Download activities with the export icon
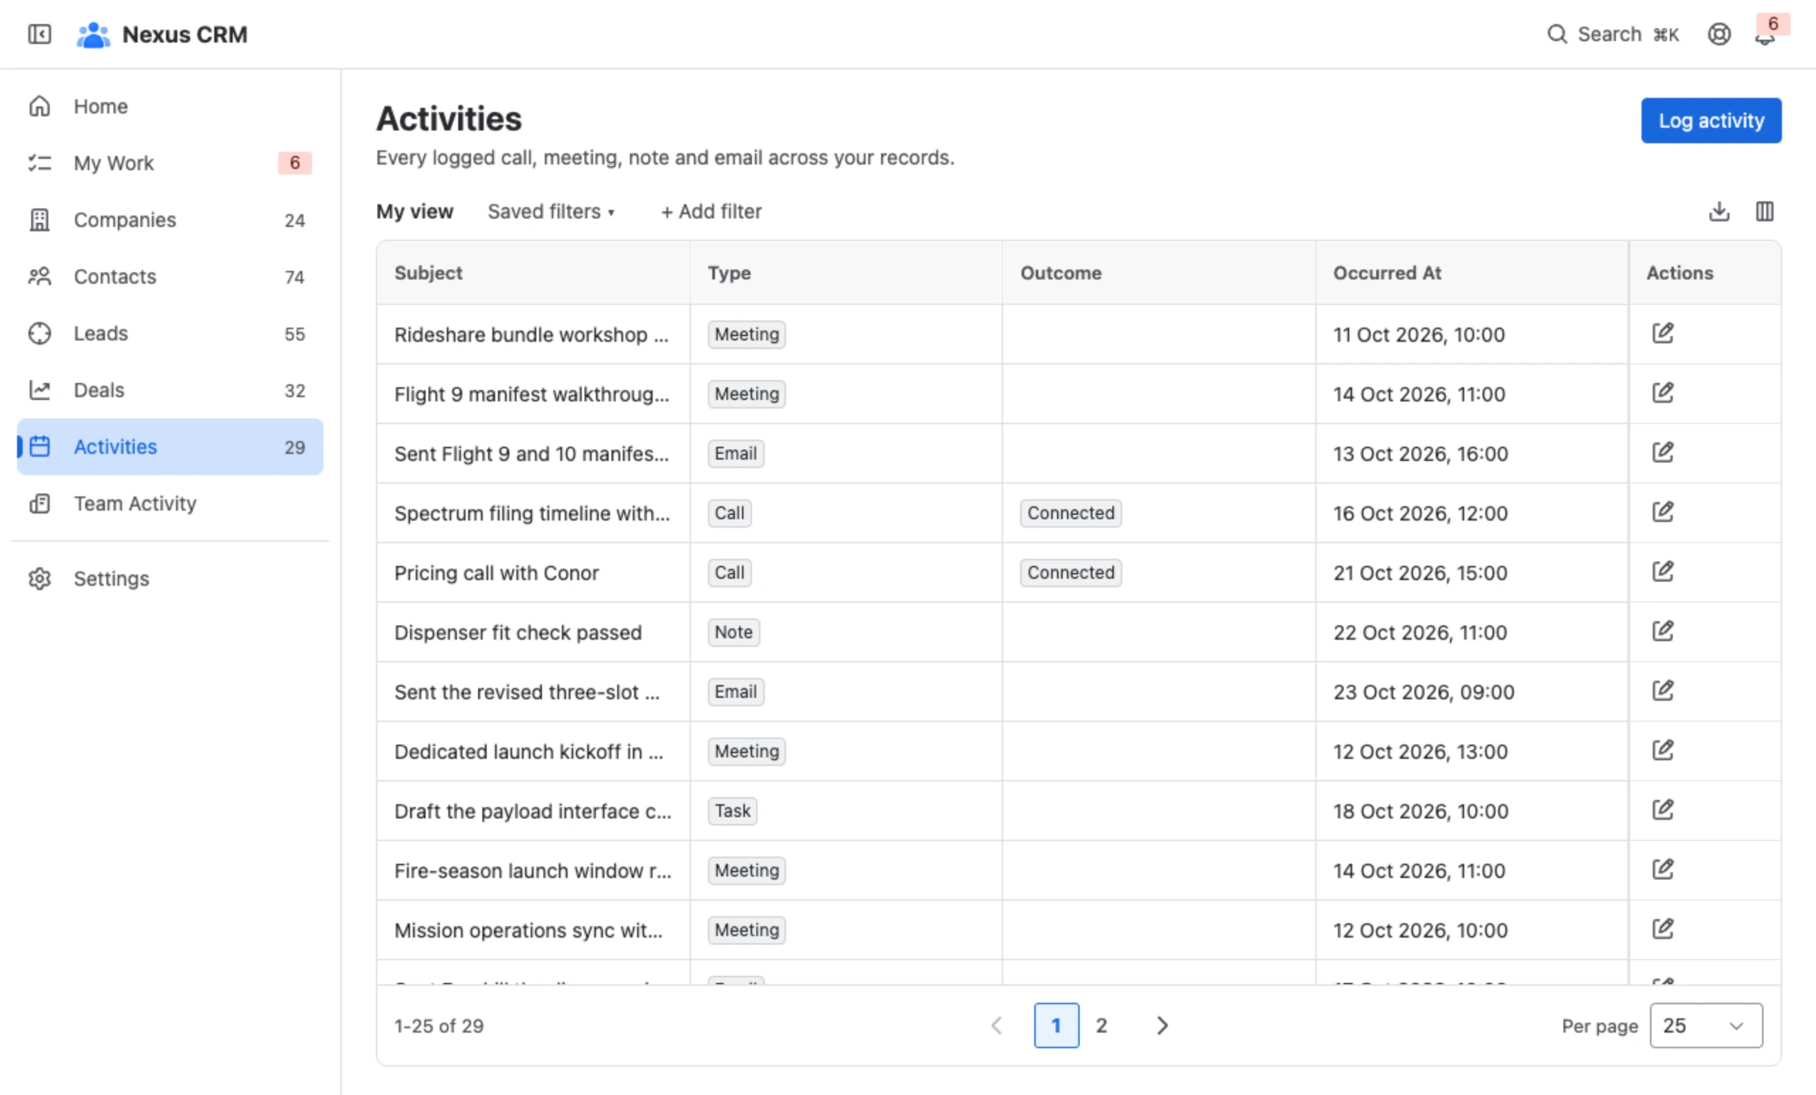 (x=1719, y=211)
